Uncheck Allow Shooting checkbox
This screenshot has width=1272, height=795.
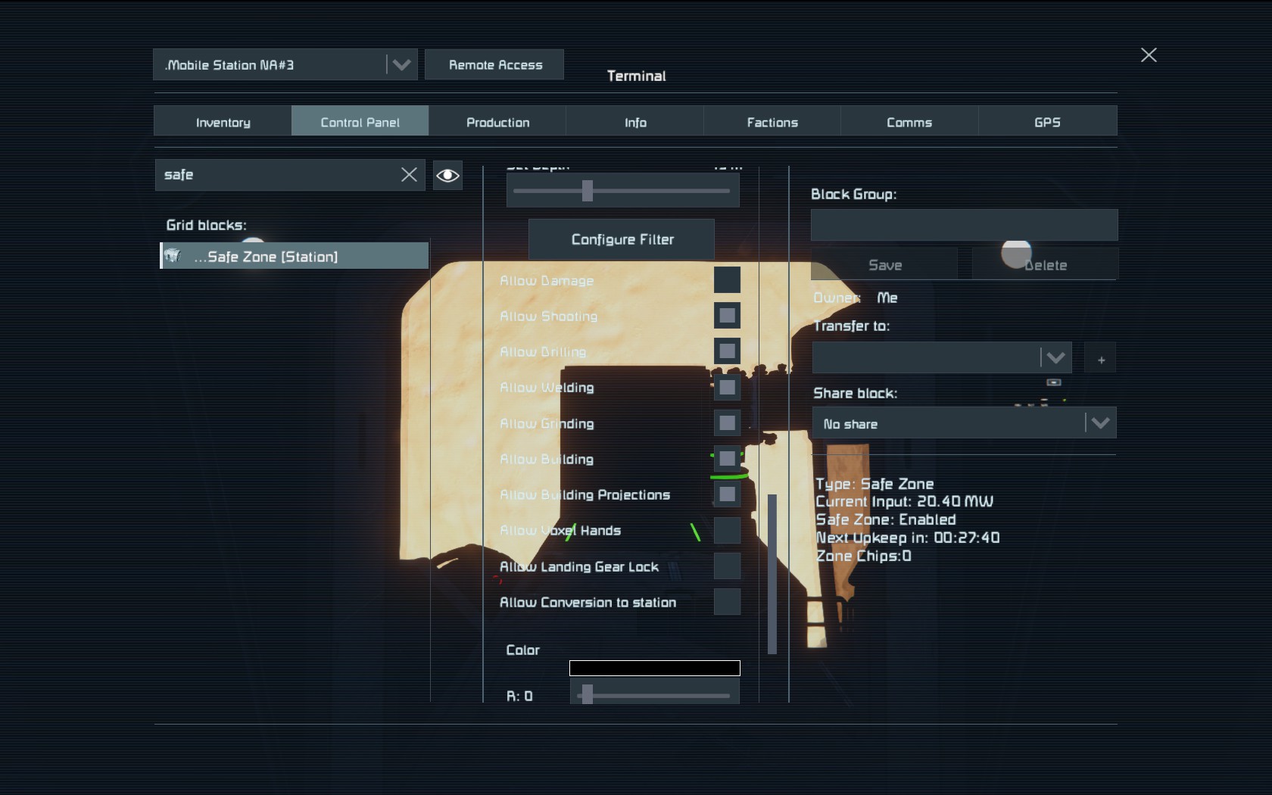(x=727, y=315)
